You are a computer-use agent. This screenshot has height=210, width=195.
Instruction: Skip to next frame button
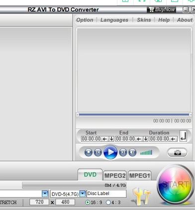[x=123, y=152]
